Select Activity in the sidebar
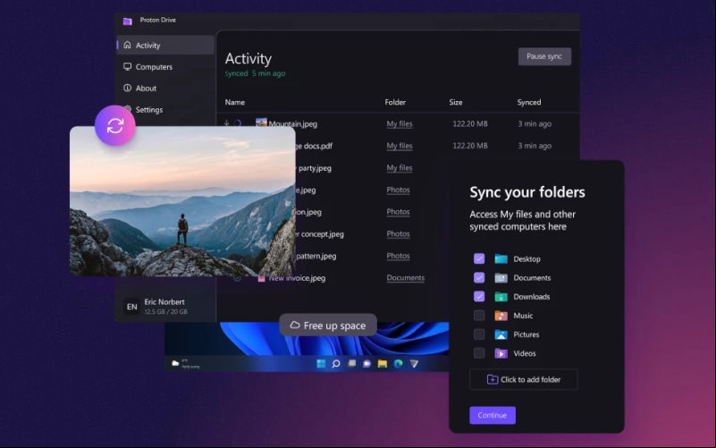This screenshot has width=716, height=448. click(165, 46)
